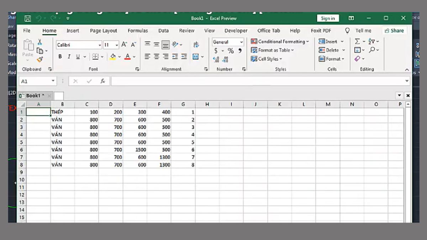
Task: Open the Developer ribbon tab
Action: (236, 31)
